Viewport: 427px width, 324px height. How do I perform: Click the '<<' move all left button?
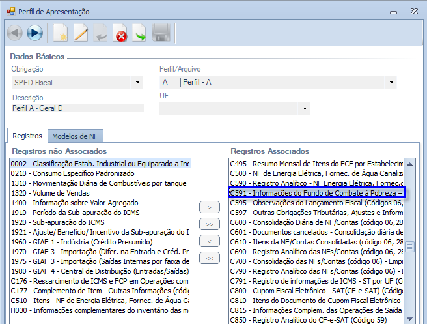point(208,258)
